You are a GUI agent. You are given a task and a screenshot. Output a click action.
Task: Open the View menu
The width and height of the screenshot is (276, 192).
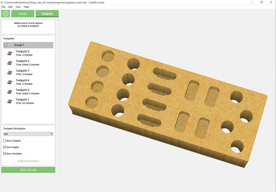click(18, 7)
